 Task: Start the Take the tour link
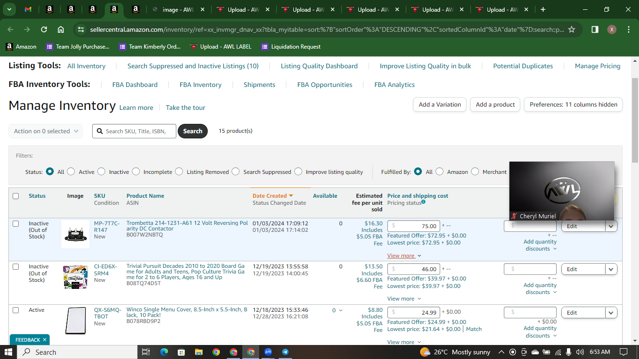click(186, 108)
